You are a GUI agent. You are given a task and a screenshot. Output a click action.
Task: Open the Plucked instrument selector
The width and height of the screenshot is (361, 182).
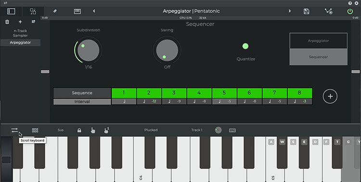(151, 130)
